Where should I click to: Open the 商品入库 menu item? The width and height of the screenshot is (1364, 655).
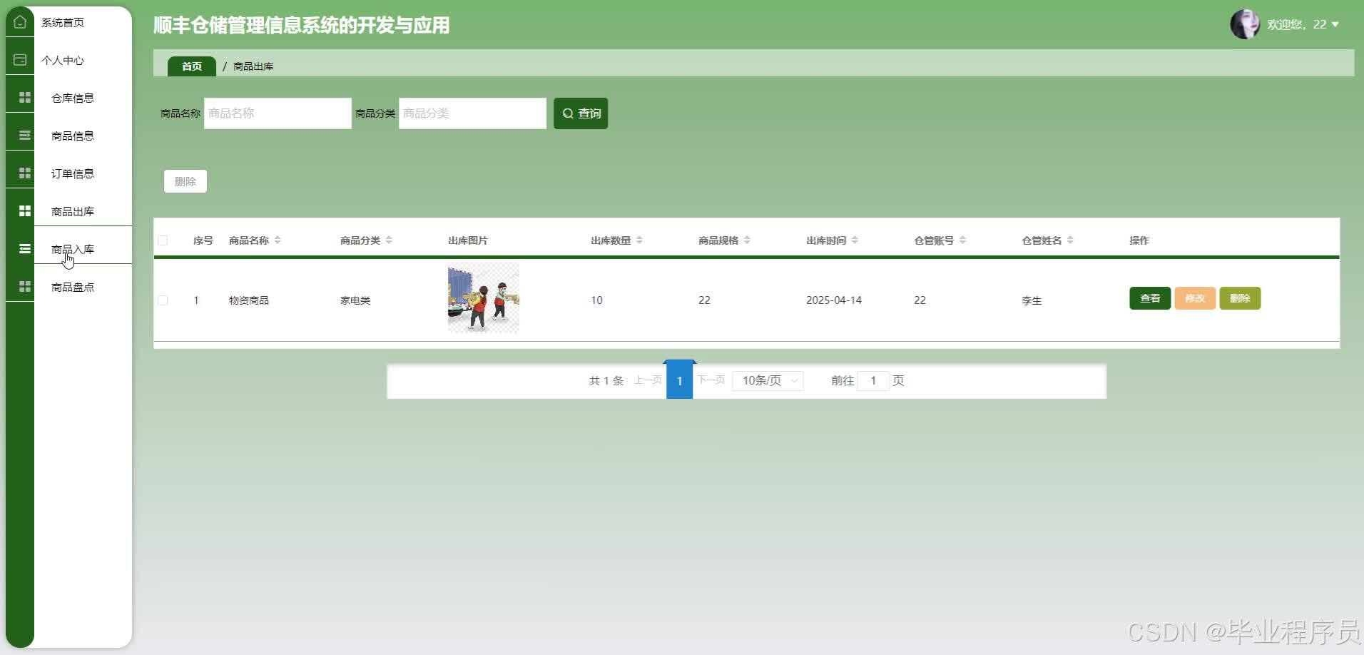(71, 248)
